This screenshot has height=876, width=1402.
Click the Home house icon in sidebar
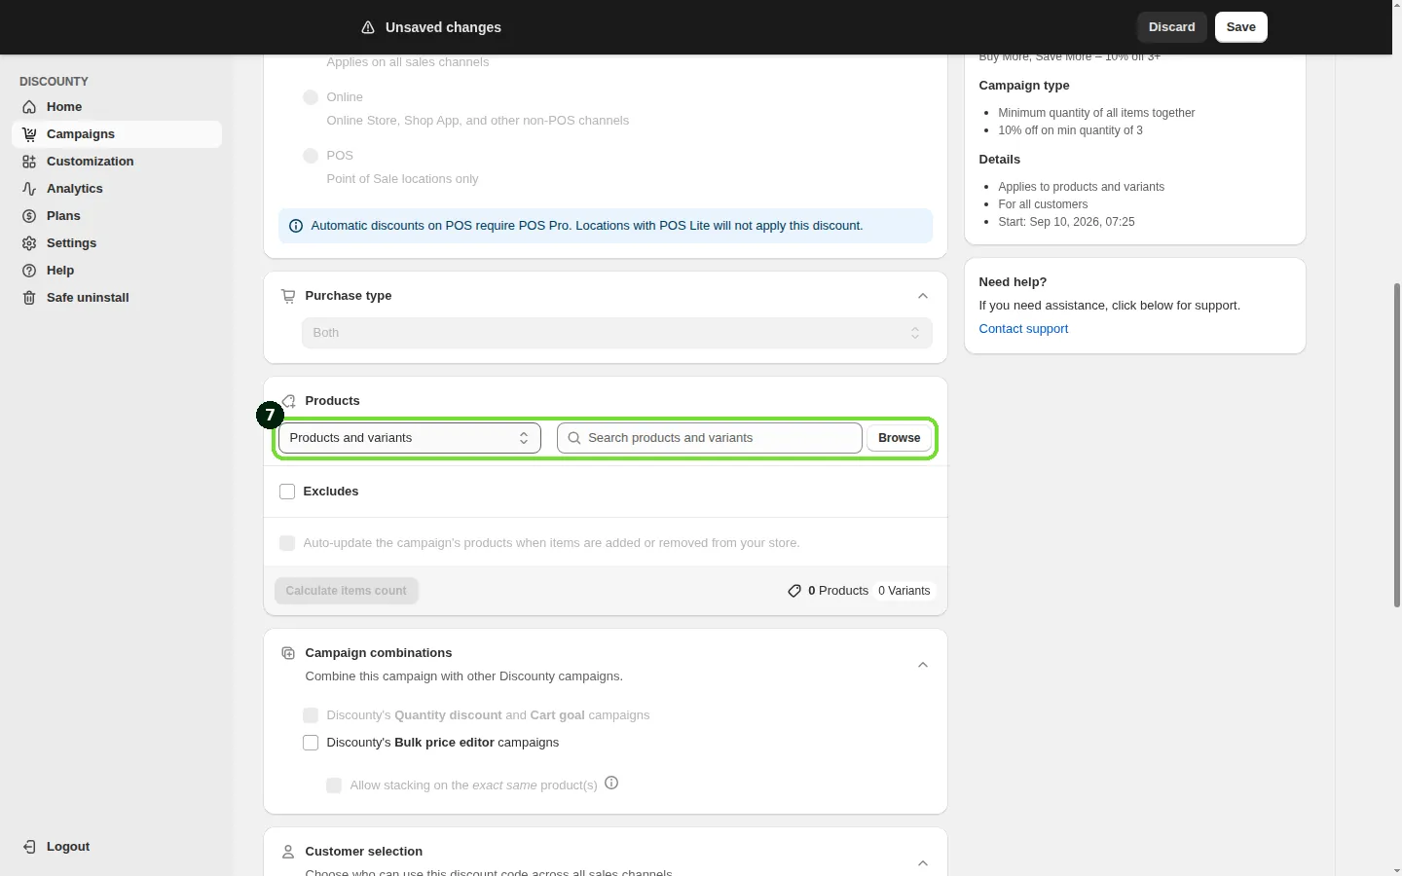point(29,107)
